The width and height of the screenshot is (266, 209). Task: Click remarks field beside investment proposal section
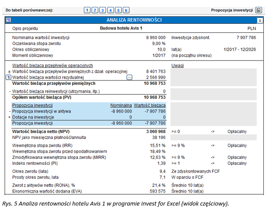tap(213, 114)
